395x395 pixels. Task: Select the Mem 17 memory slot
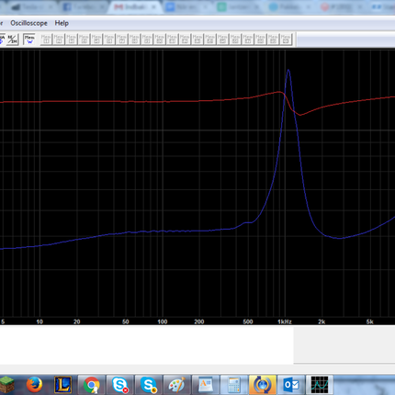247,39
